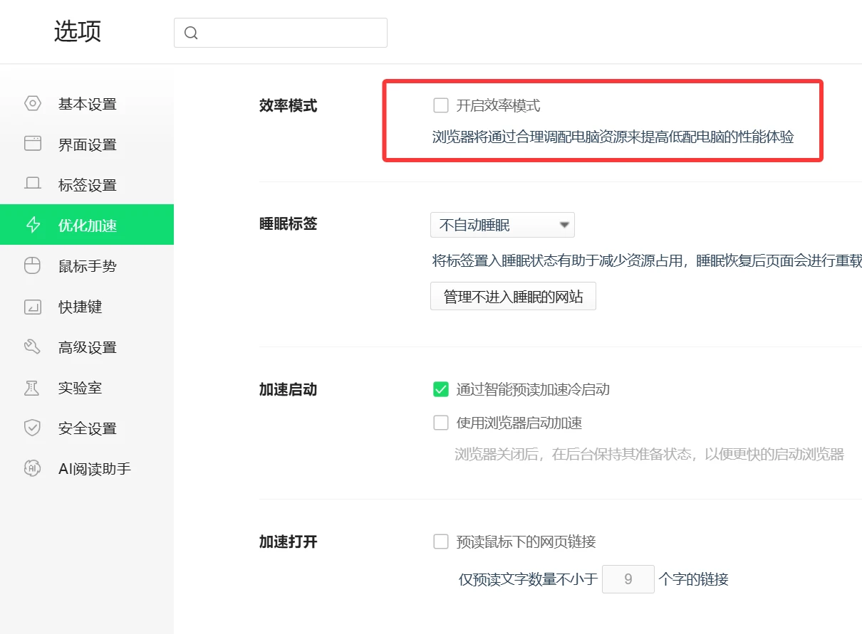Viewport: 862px width, 634px height.
Task: Click the 实验室 flask icon
Action: (x=33, y=388)
